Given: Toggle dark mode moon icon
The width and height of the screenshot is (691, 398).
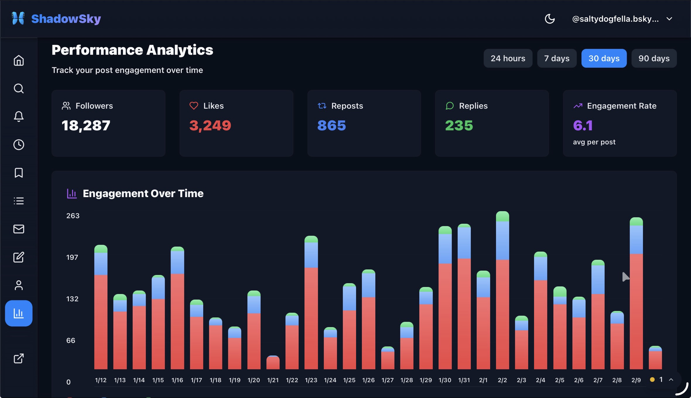Looking at the screenshot, I should (549, 19).
